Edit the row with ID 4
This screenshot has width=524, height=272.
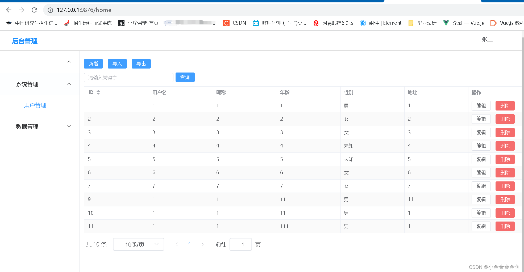481,146
